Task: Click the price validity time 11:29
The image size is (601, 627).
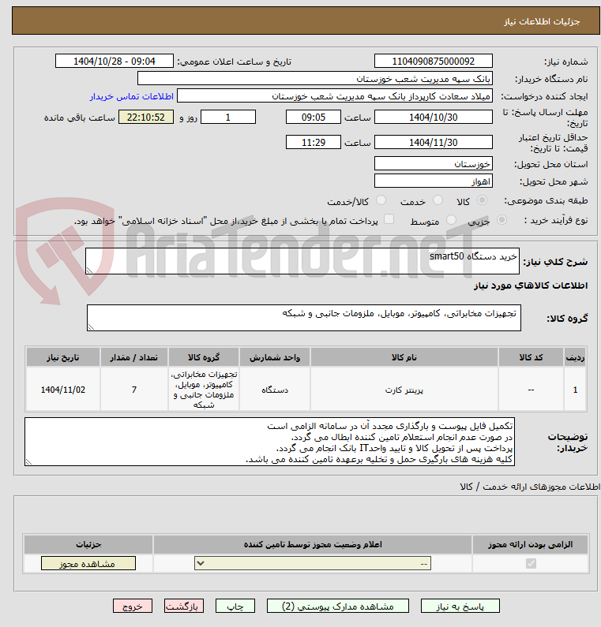Action: pyautogui.click(x=313, y=142)
